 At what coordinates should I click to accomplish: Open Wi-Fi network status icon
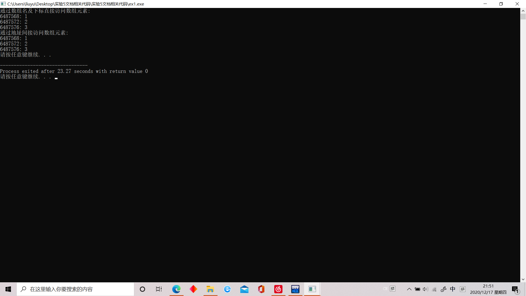434,289
